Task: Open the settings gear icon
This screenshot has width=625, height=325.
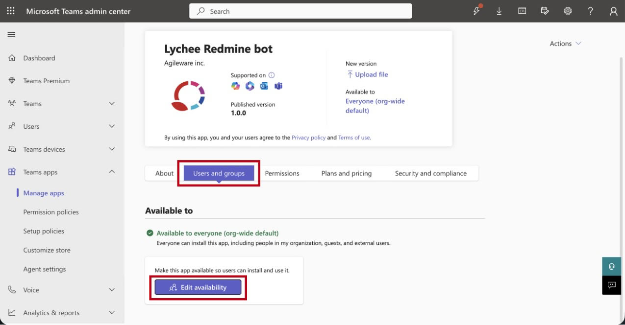Action: [x=568, y=11]
